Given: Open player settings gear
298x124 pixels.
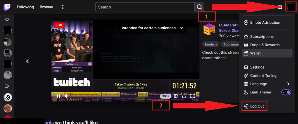Looking at the screenshot, I should coord(175,96).
